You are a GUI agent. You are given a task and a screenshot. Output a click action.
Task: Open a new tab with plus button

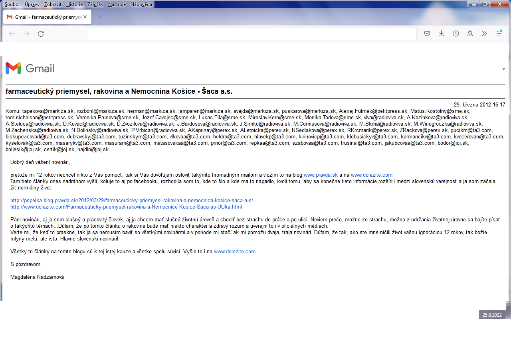100,17
